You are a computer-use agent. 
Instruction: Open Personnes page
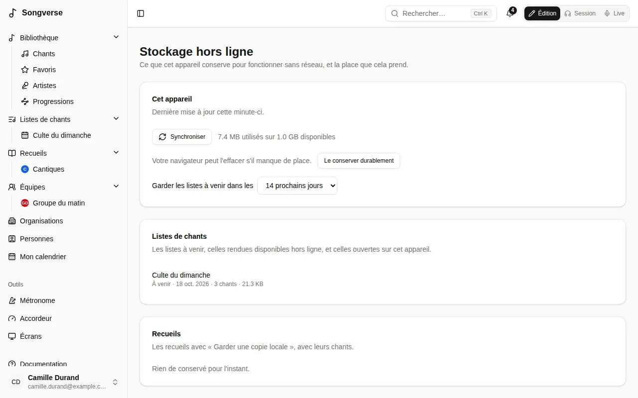(x=64, y=239)
